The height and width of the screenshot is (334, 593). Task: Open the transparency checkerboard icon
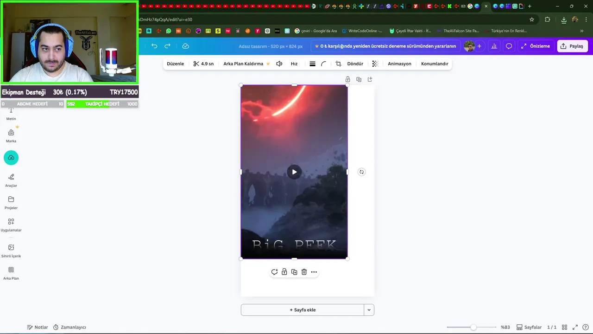point(375,64)
